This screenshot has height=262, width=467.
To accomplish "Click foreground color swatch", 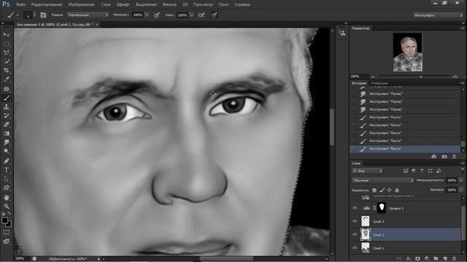I will point(4,221).
